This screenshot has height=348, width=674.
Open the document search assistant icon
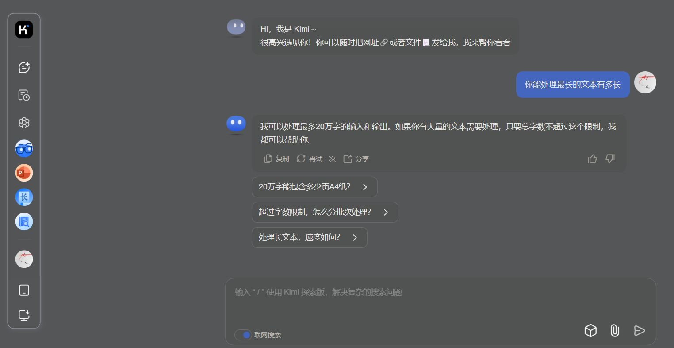(x=24, y=221)
